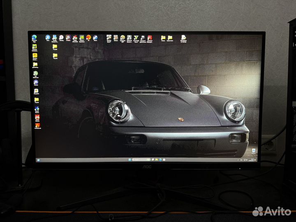Launch the Cyberpunk 2077 game shortcut
The width and height of the screenshot is (296, 222).
(x=123, y=39)
